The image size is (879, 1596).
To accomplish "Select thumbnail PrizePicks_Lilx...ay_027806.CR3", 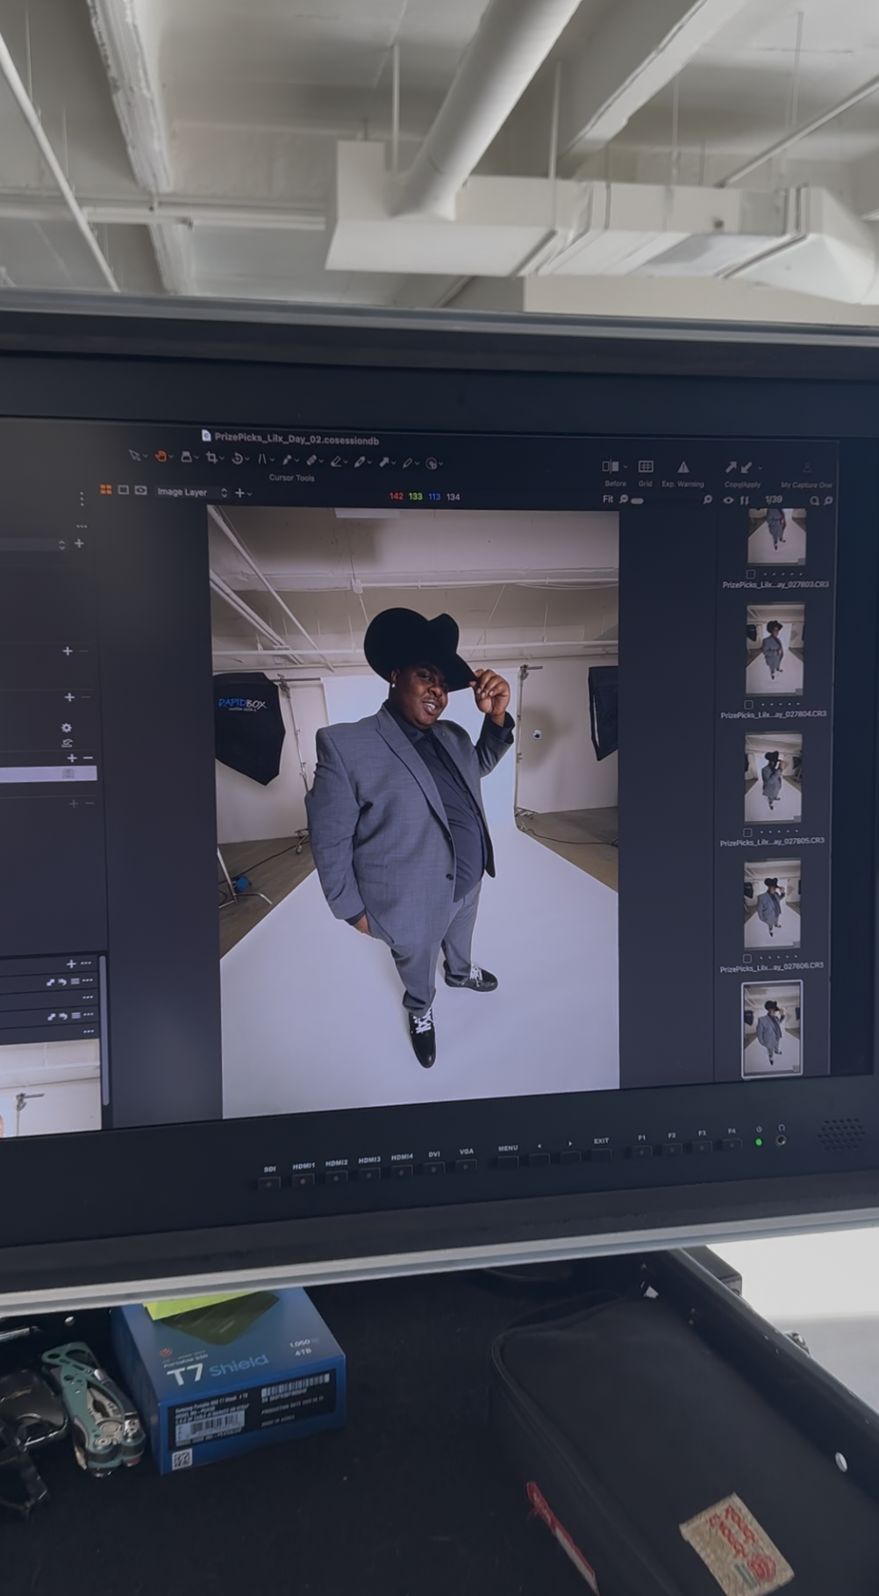I will pos(772,904).
